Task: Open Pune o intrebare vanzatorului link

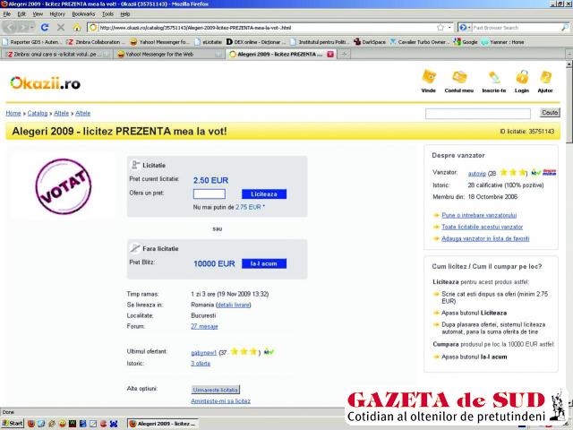Action: tap(480, 215)
